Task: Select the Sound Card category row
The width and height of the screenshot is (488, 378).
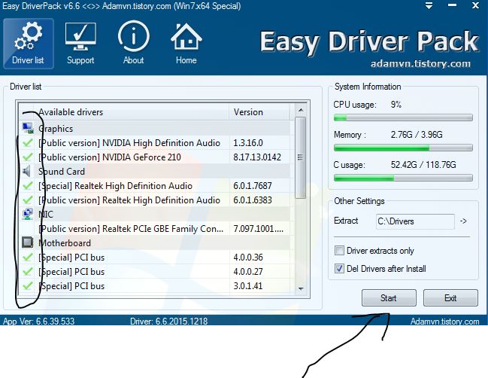Action: (155, 171)
